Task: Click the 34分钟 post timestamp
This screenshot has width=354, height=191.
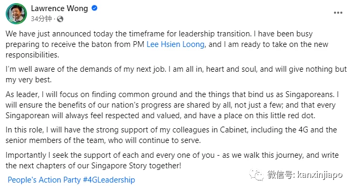Action: (x=41, y=19)
